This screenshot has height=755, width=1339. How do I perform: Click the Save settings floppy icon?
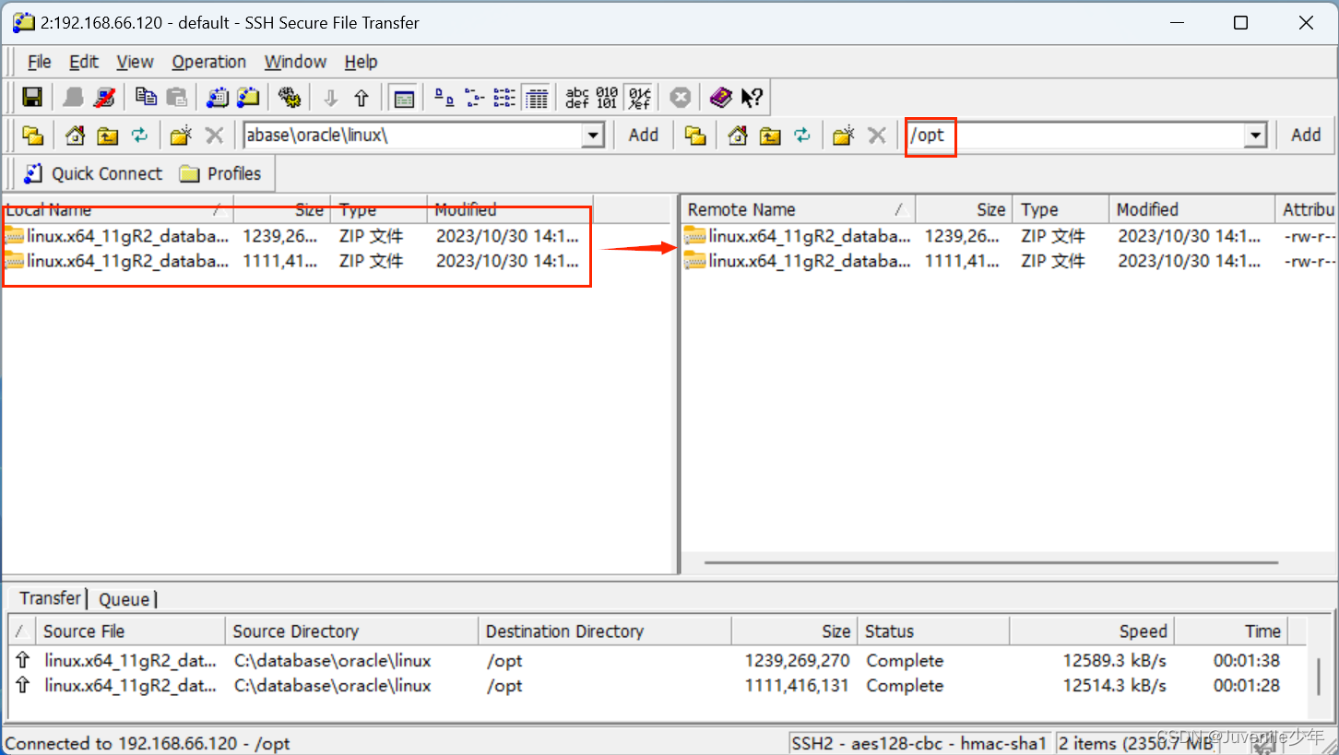tap(33, 97)
